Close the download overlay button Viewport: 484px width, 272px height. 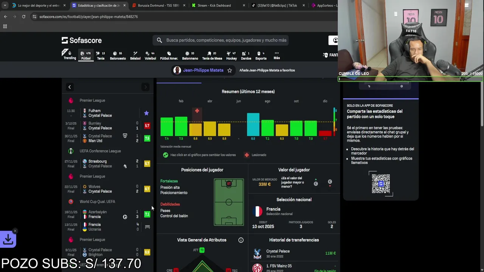pos(15,231)
